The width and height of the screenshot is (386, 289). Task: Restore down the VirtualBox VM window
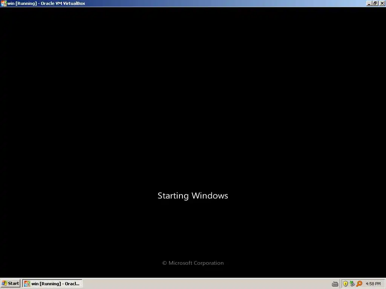(x=375, y=3)
